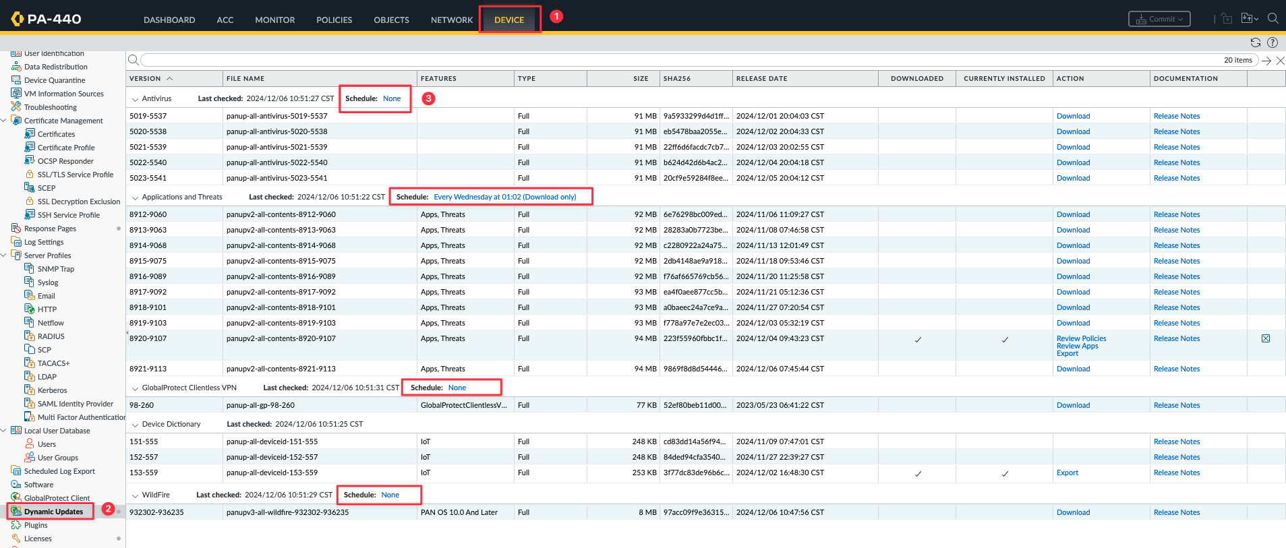
Task: Click the Response Pages icon
Action: point(16,229)
